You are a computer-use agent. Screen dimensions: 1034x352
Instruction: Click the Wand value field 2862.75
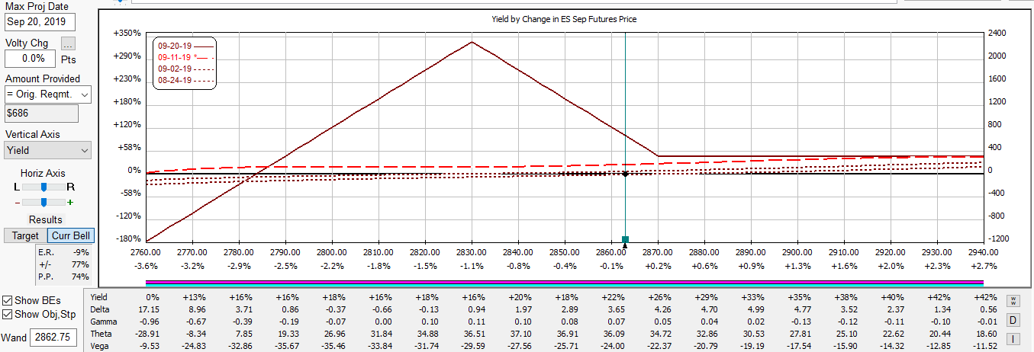point(53,337)
